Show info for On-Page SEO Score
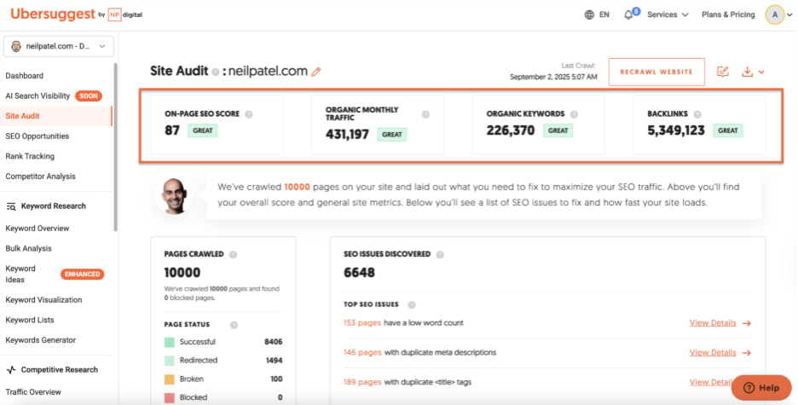This screenshot has width=798, height=405. coord(249,114)
